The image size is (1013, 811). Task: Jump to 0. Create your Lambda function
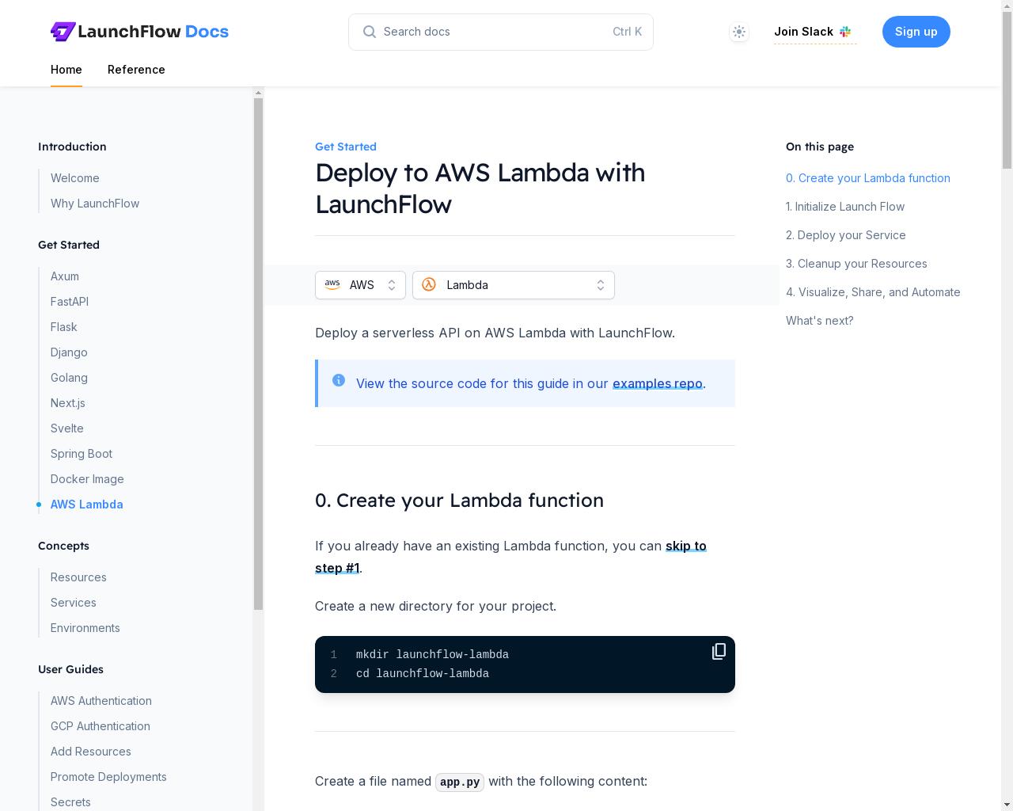tap(868, 178)
